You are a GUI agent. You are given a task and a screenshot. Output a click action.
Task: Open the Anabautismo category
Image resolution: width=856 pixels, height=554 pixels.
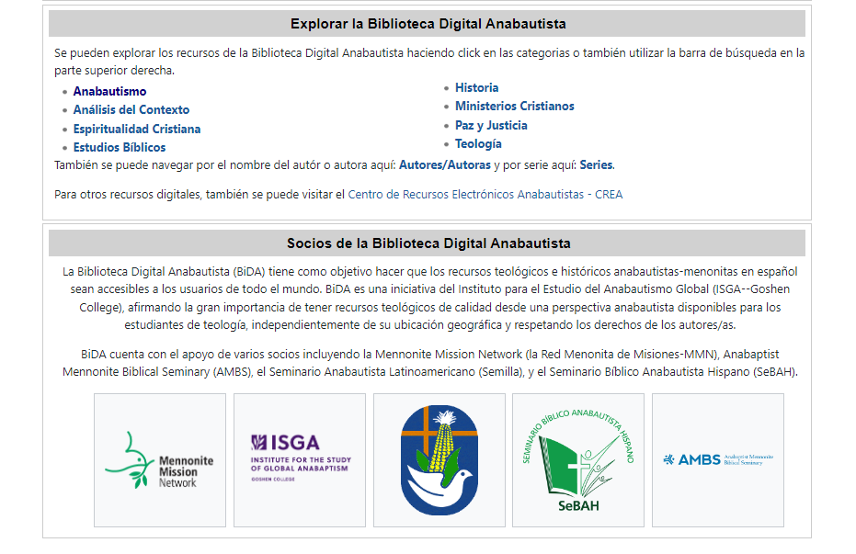(109, 91)
